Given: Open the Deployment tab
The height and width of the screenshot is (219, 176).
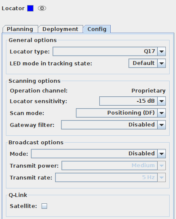Looking at the screenshot, I should pyautogui.click(x=60, y=29).
